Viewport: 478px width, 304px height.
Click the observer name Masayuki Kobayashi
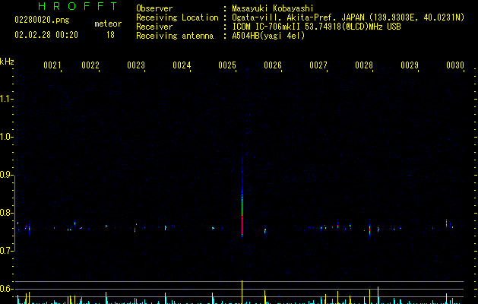pos(273,8)
